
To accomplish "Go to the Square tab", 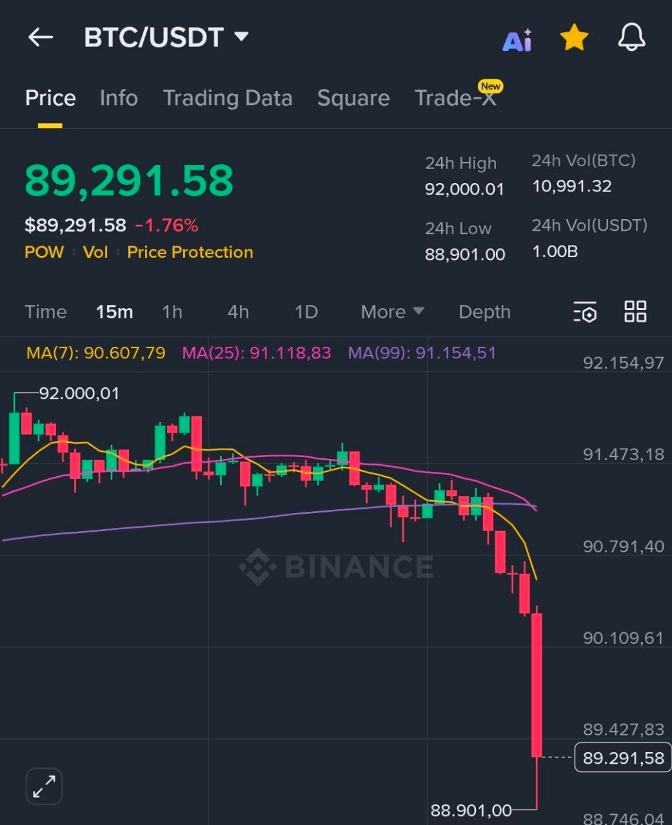I will [x=353, y=98].
